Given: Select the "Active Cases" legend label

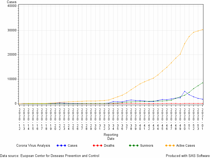Looking at the screenshot, I should pos(186,146).
